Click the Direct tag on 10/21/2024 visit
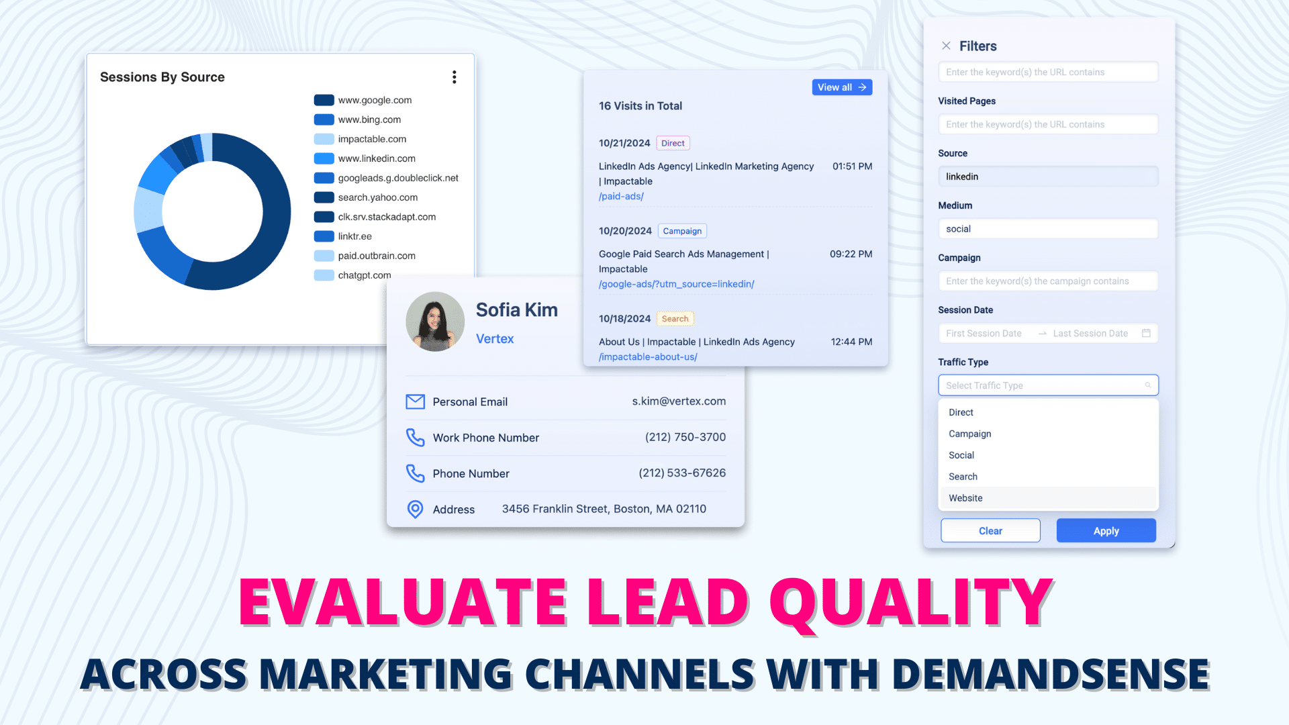 (673, 143)
